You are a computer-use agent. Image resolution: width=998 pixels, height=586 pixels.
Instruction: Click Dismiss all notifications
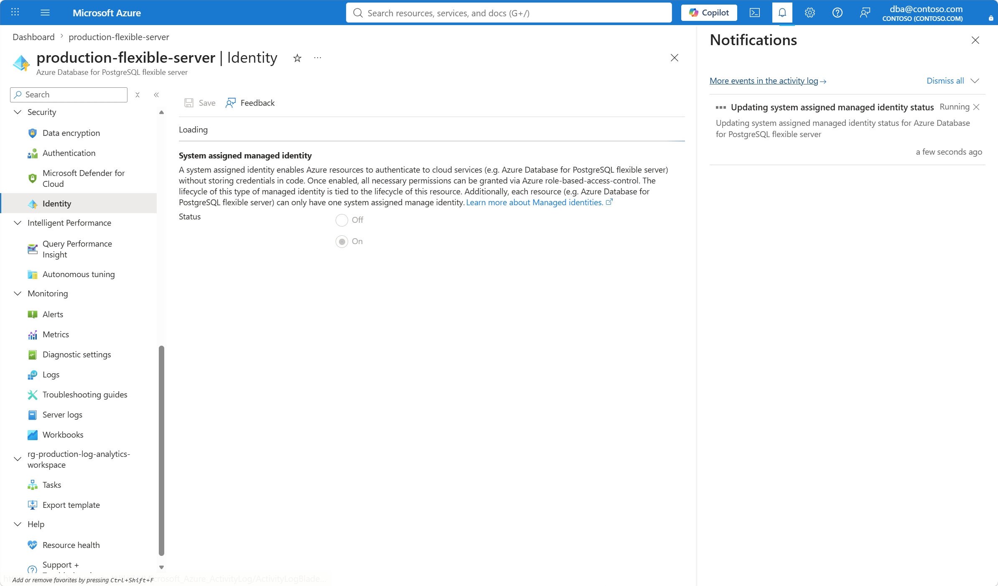(x=945, y=81)
